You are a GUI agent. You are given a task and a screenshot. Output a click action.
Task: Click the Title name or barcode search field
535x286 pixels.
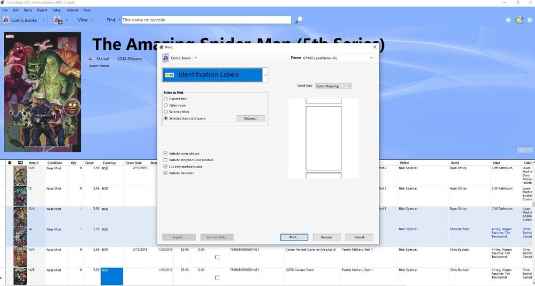207,20
